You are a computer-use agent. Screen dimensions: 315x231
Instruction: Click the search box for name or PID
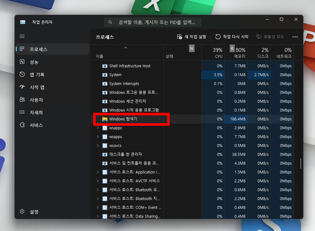pos(153,22)
